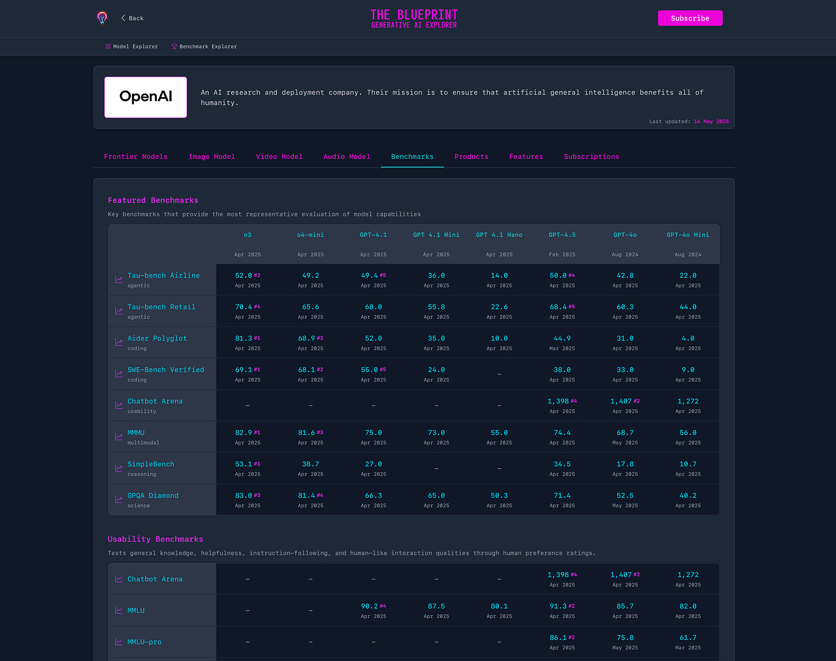Click chart icon beside Tau-bench Retail
This screenshot has height=661, width=836.
click(119, 311)
